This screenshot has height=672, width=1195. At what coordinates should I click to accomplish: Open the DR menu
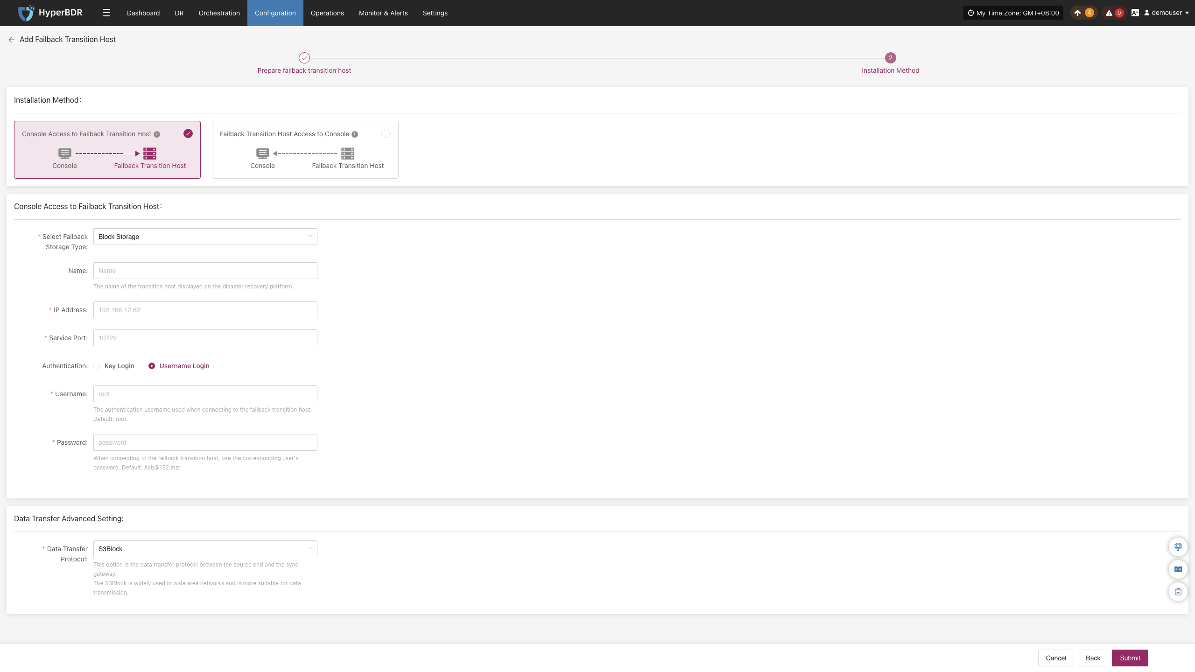click(x=179, y=13)
